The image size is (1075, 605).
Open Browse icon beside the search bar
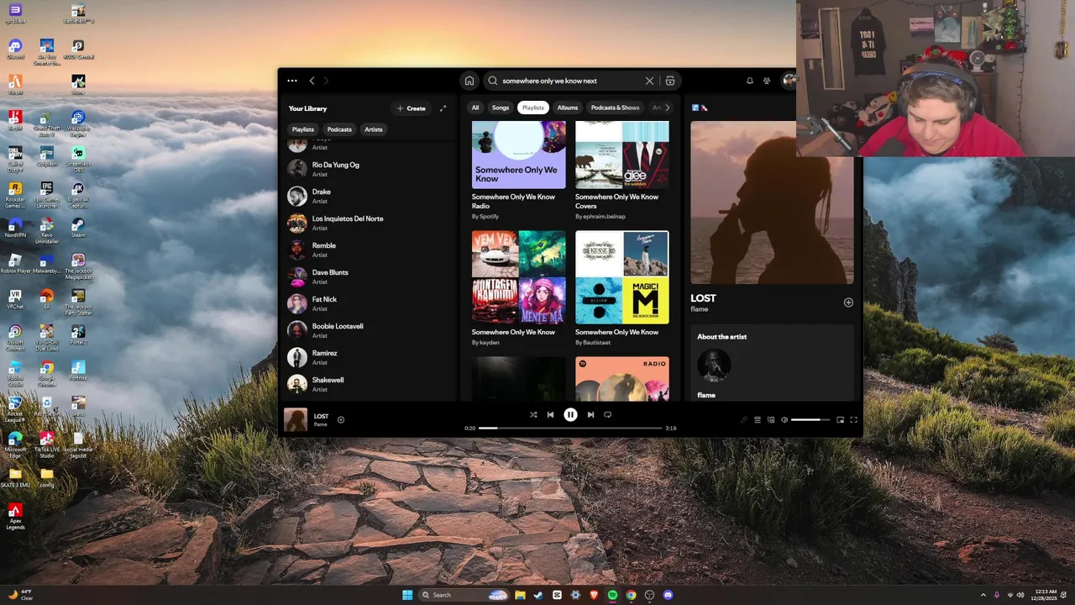point(670,81)
